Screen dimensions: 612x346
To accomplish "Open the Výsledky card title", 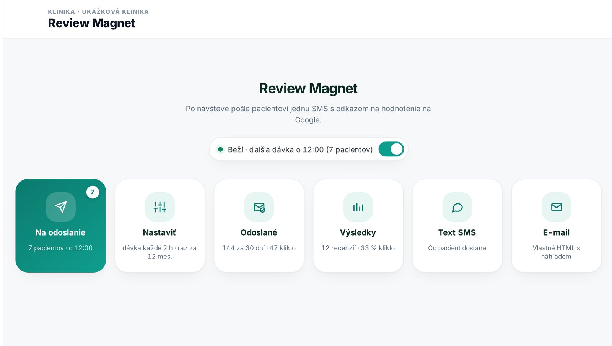I will click(x=358, y=232).
